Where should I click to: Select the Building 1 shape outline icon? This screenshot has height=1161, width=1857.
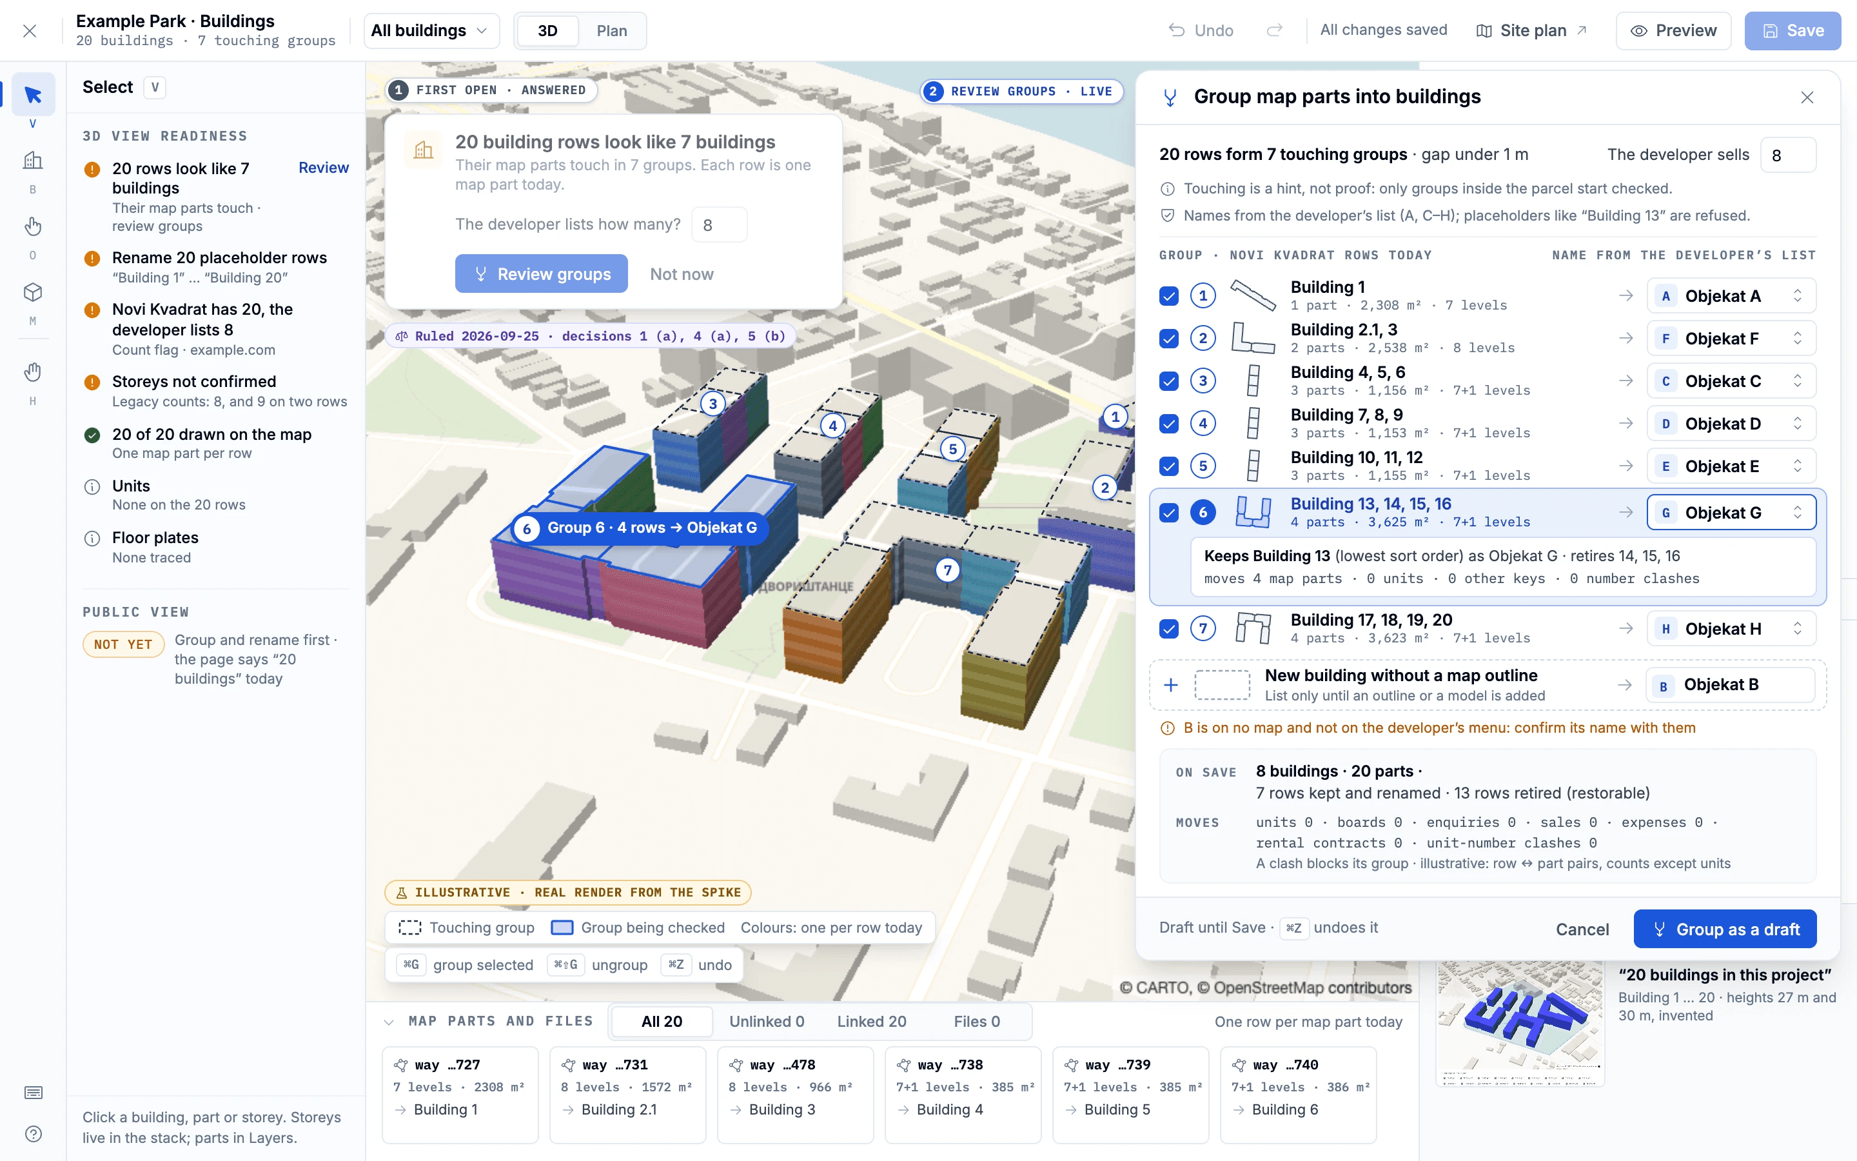1253,295
